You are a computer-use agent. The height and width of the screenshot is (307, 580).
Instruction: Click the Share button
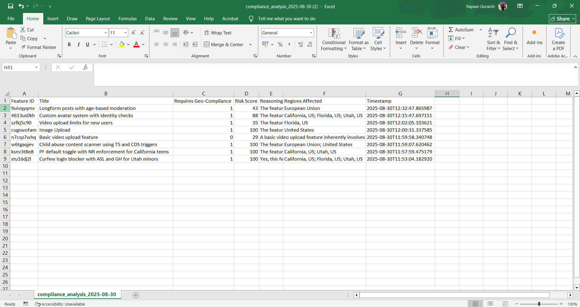pos(562,19)
